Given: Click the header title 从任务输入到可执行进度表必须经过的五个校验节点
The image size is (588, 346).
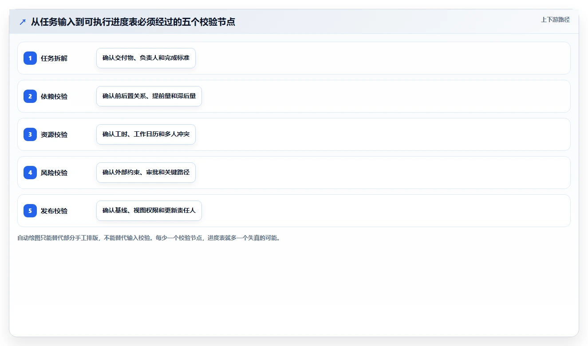Looking at the screenshot, I should 133,22.
